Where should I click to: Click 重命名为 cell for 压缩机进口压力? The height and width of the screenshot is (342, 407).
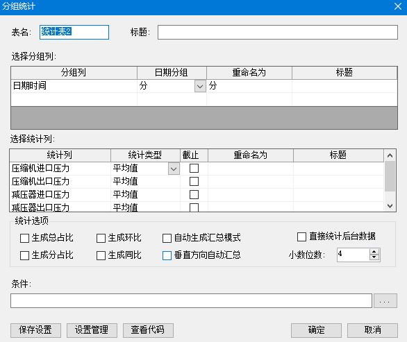(251, 169)
